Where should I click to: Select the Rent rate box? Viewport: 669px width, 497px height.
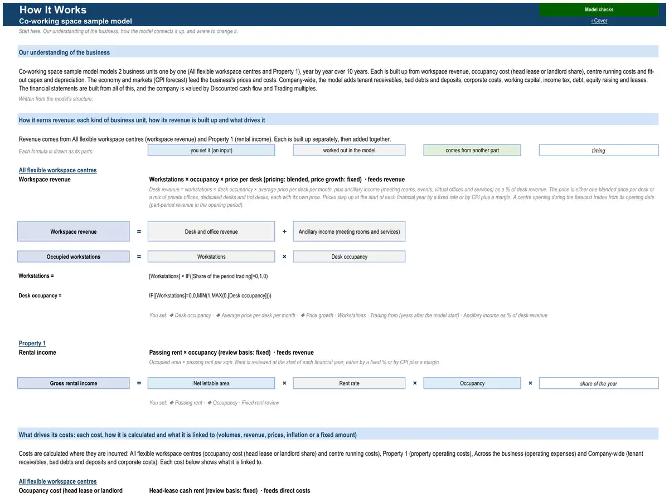pyautogui.click(x=349, y=383)
